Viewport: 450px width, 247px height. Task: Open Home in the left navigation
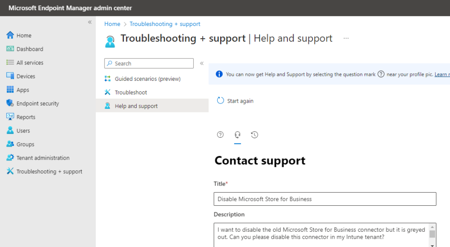coord(24,35)
